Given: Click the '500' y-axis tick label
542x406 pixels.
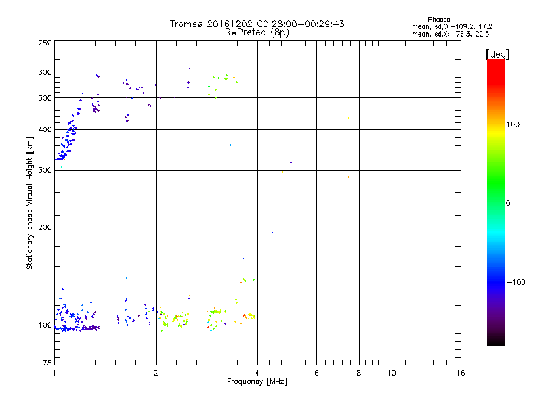Looking at the screenshot, I should (x=45, y=98).
